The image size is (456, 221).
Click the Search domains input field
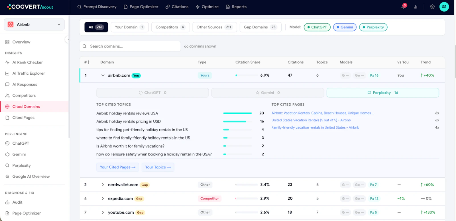point(130,46)
